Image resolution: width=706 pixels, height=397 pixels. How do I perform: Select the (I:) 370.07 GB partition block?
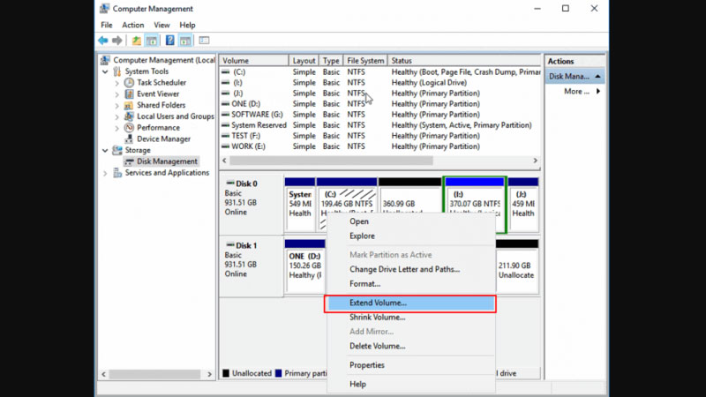475,205
